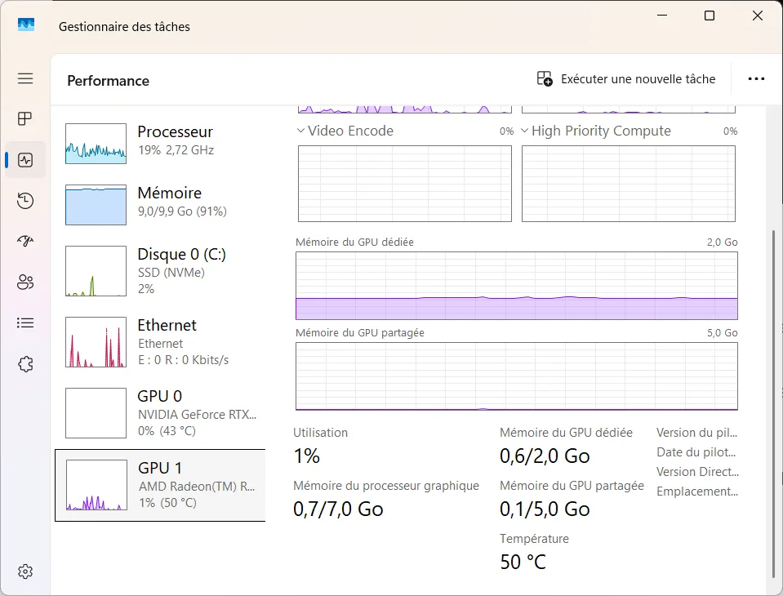Click the Ethernet mini graph thumbnail

(x=96, y=342)
